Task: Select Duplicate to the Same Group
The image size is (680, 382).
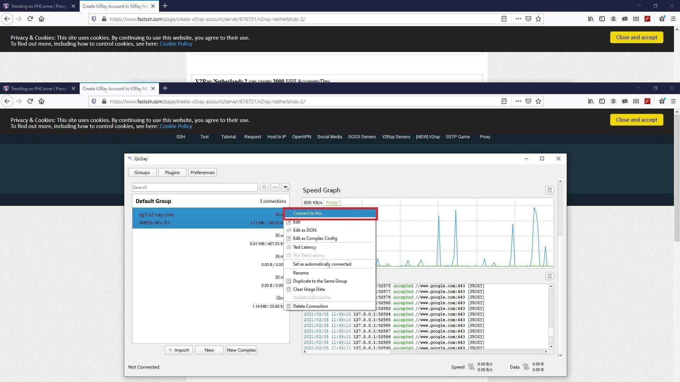Action: point(330,281)
